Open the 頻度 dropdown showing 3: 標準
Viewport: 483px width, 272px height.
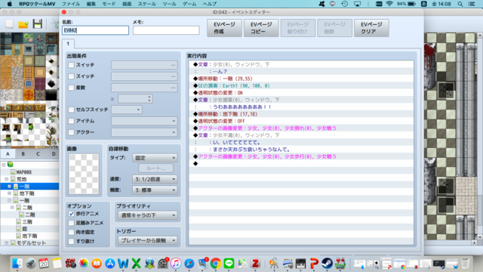(155, 190)
